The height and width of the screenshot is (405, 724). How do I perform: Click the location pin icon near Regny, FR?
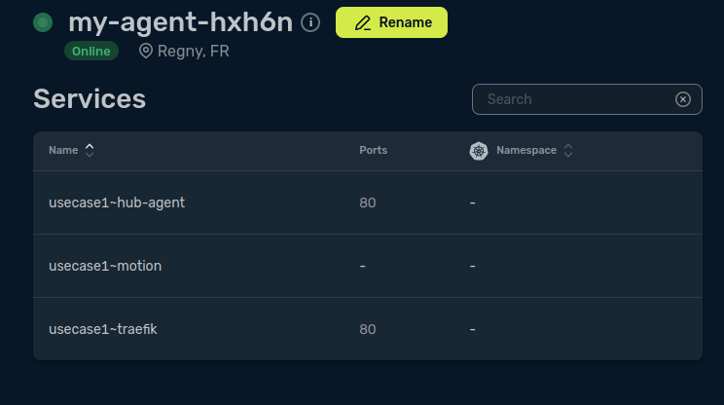(146, 51)
